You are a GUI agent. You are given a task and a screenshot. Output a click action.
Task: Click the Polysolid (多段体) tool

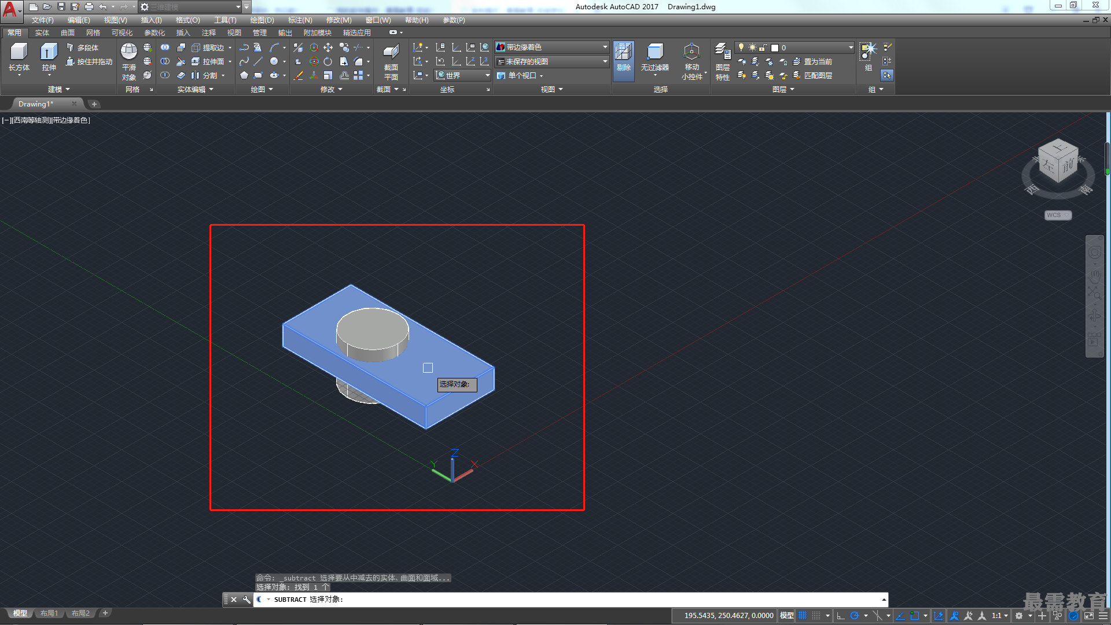coord(82,47)
